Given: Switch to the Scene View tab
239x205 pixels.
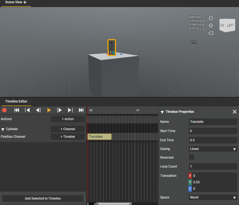Looking at the screenshot, I should (x=14, y=2).
